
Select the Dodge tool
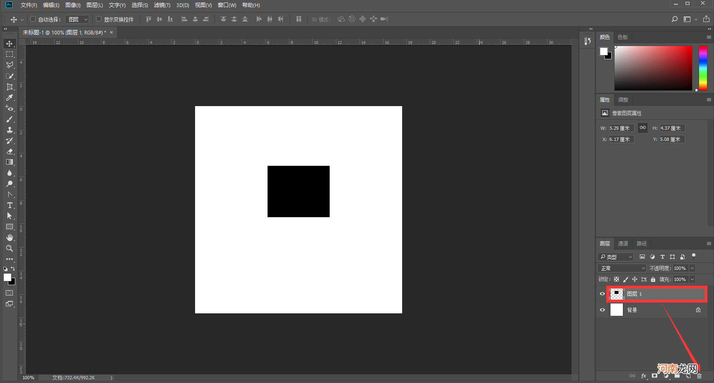[10, 184]
